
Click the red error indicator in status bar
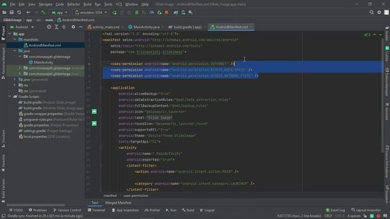pyautogui.click(x=378, y=216)
